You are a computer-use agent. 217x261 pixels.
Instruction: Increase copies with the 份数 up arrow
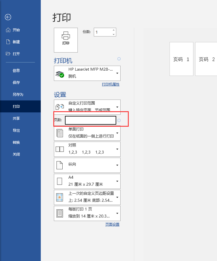coord(114,30)
